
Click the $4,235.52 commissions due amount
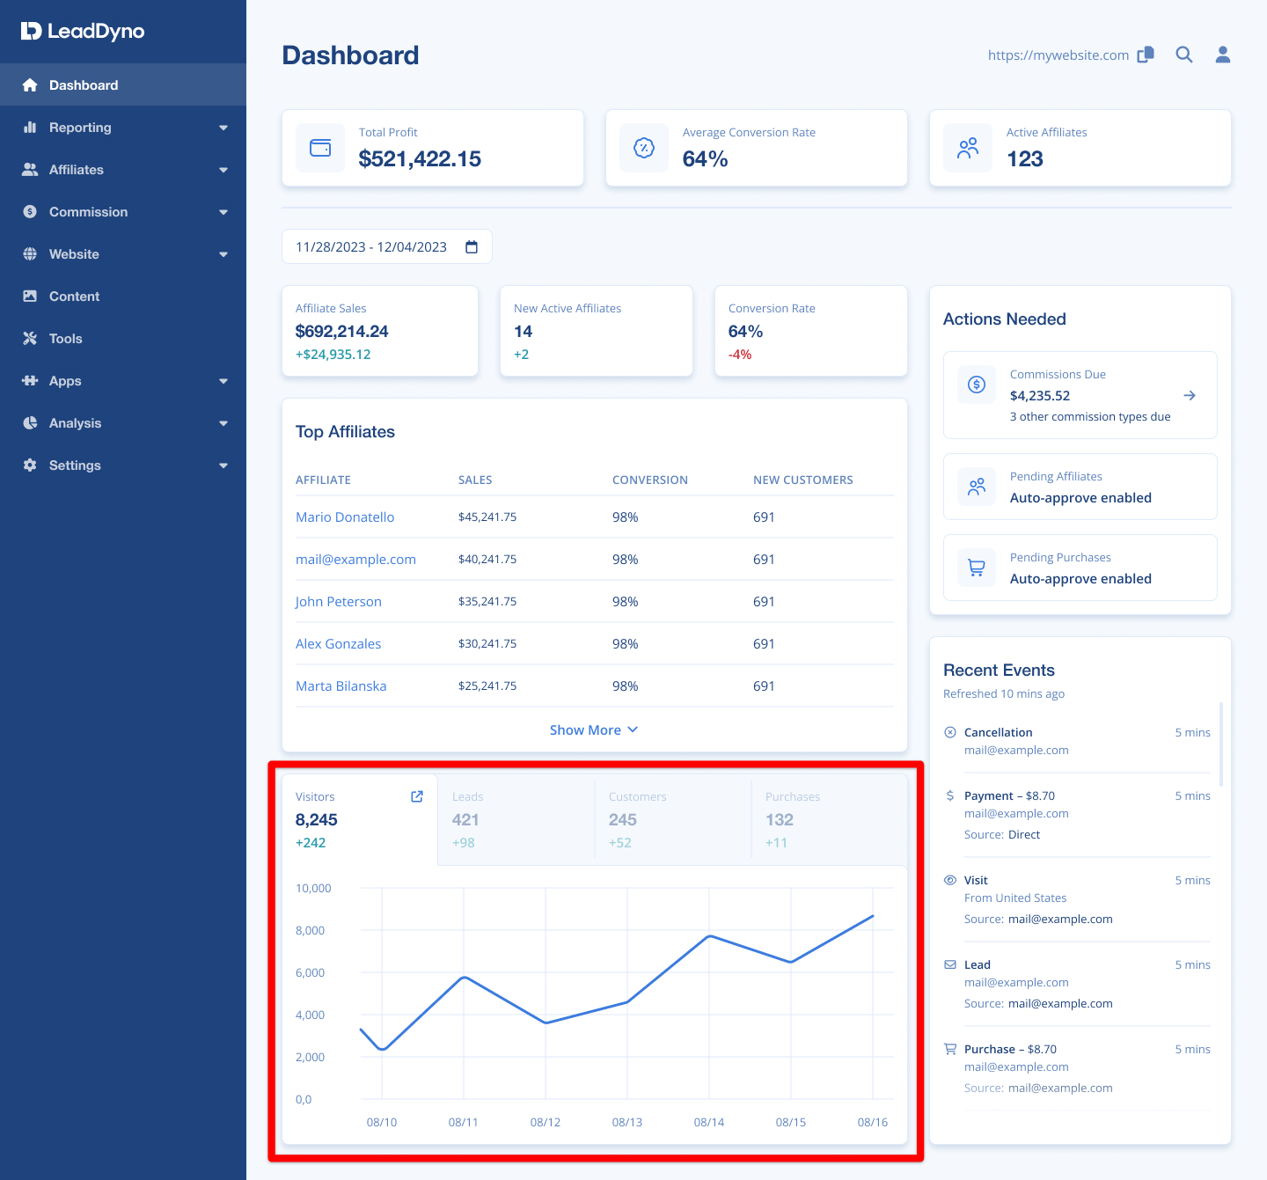[x=1040, y=396]
